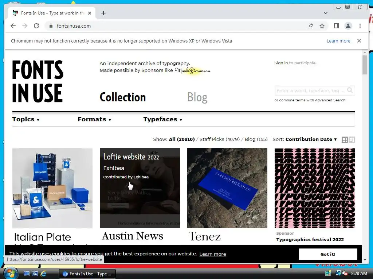Click the page scrollbar down arrow
Image resolution: width=373 pixels, height=279 pixels.
[365, 259]
